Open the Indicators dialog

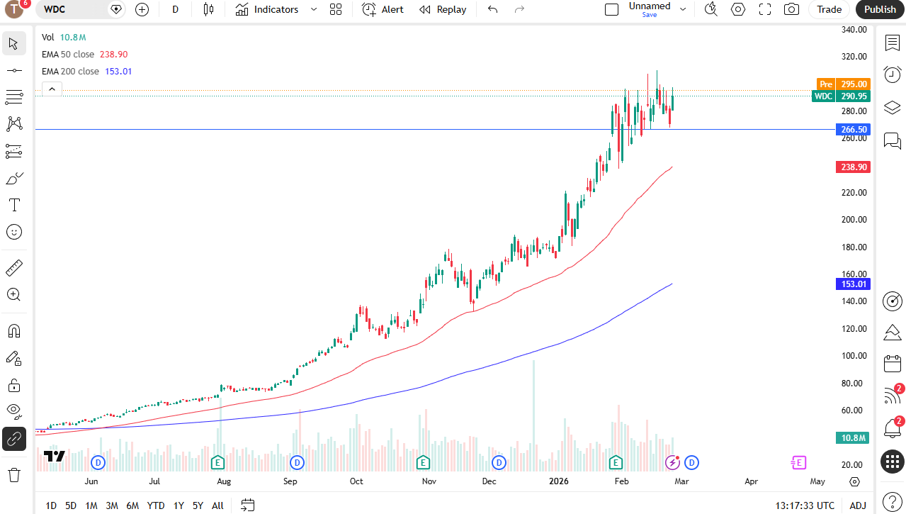point(267,9)
